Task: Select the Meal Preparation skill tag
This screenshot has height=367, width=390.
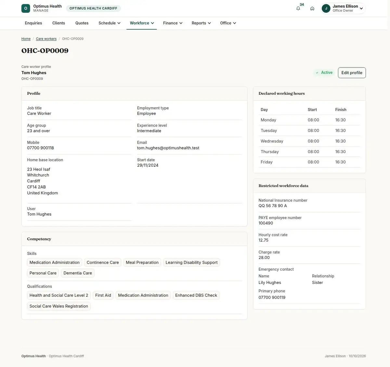Action: [x=142, y=262]
